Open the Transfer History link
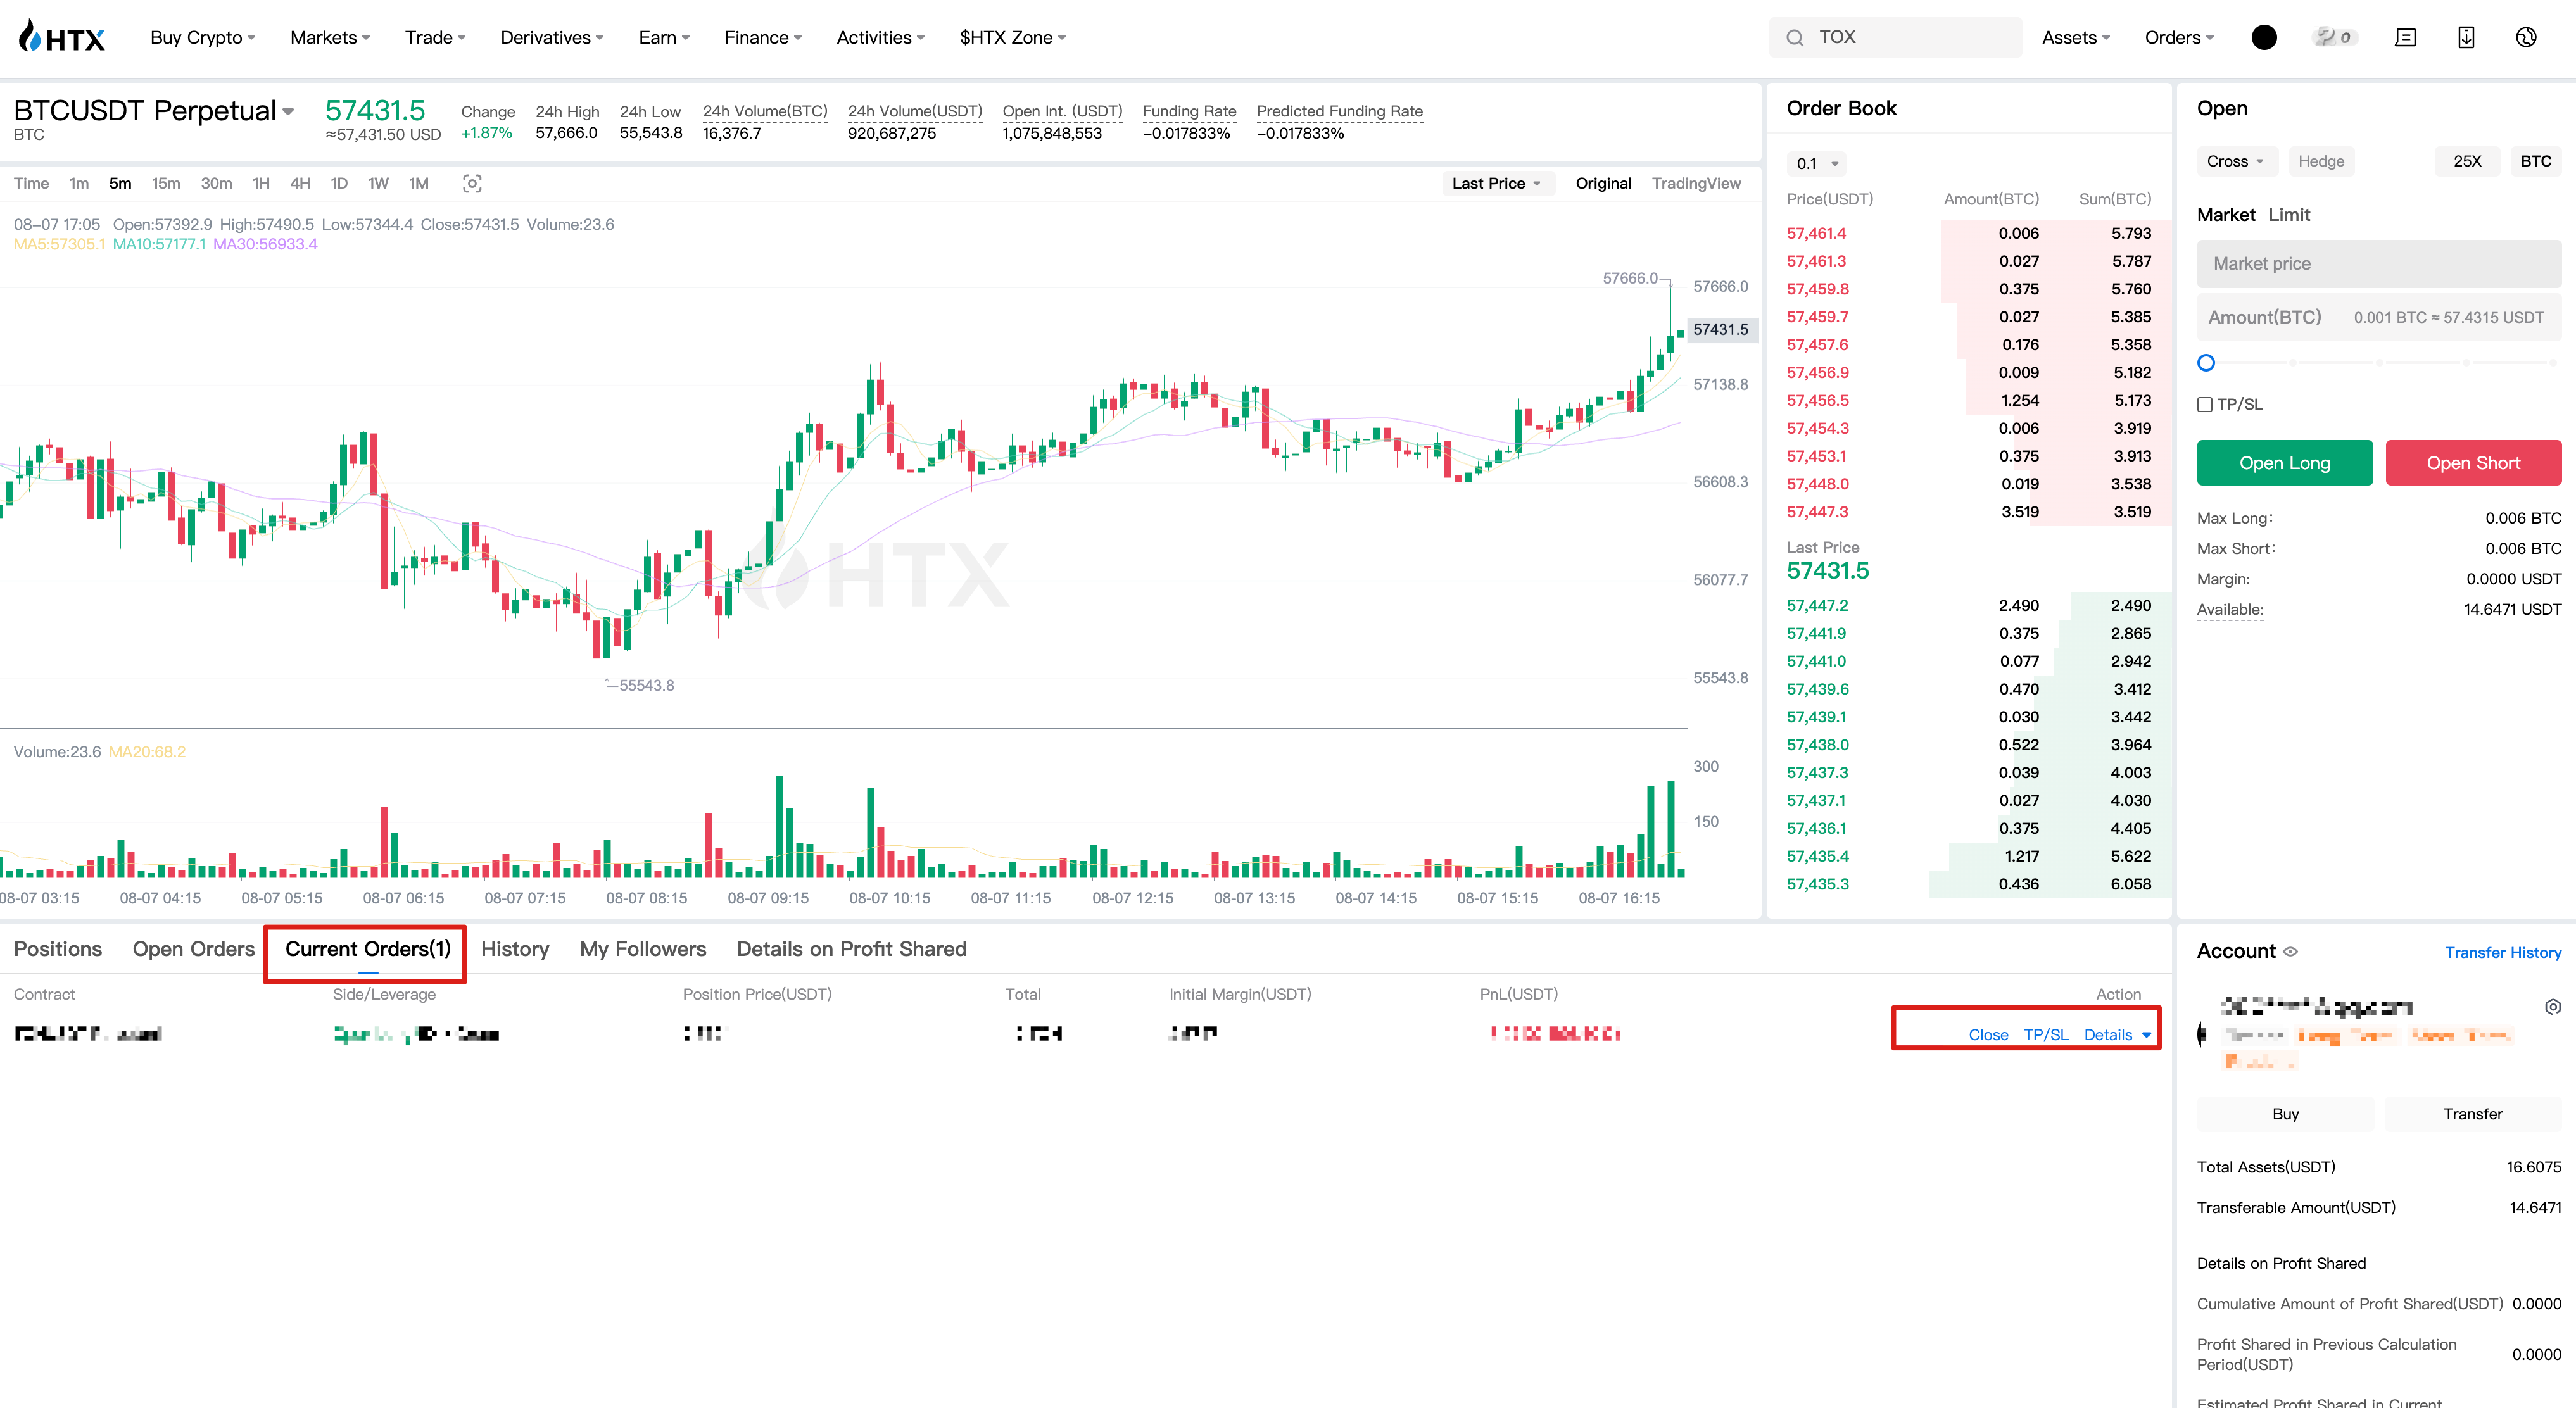Screen dimensions: 2576x1408 (x=2502, y=952)
